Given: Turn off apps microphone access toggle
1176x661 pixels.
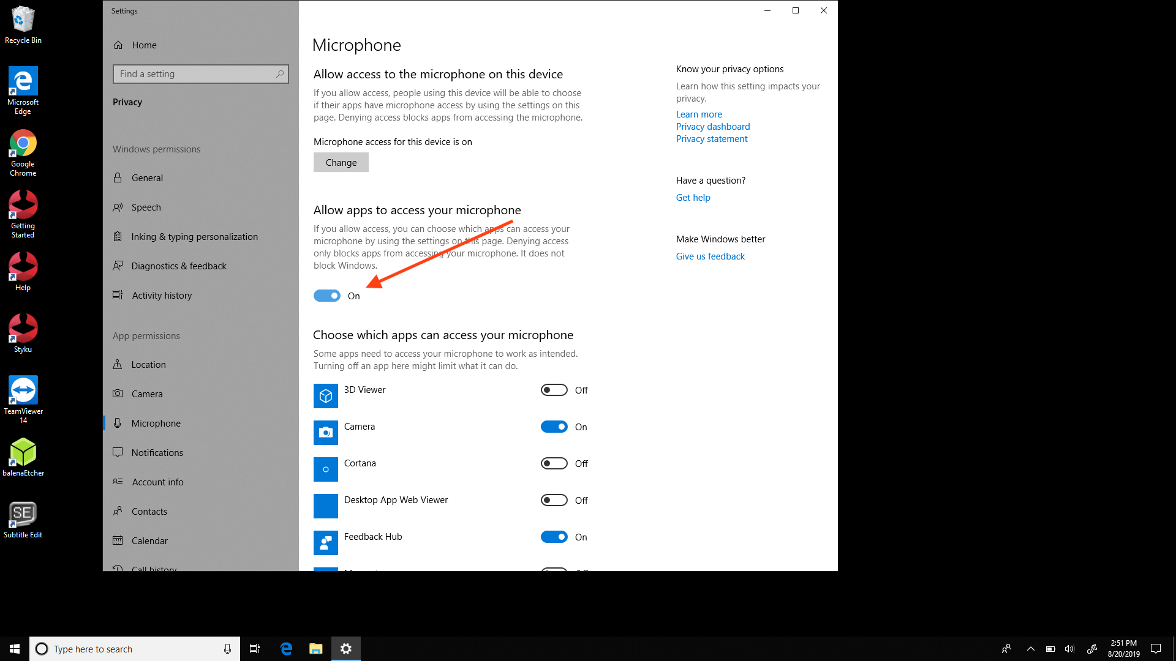Looking at the screenshot, I should 327,296.
